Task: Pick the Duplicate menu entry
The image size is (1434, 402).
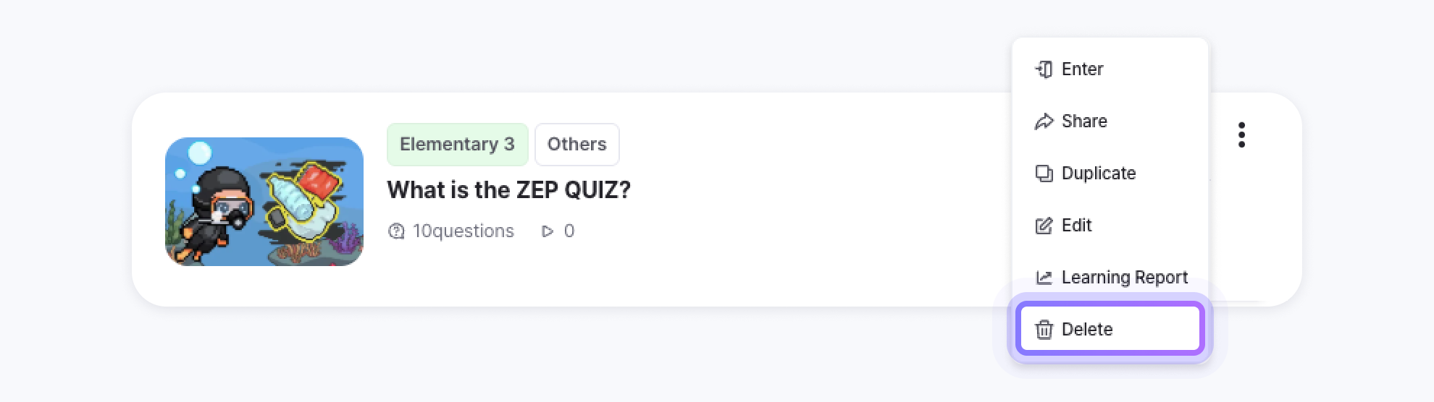Action: click(x=1098, y=174)
